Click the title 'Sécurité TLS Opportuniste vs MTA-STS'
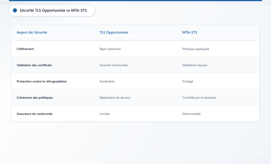The image size is (271, 164). coord(53,10)
